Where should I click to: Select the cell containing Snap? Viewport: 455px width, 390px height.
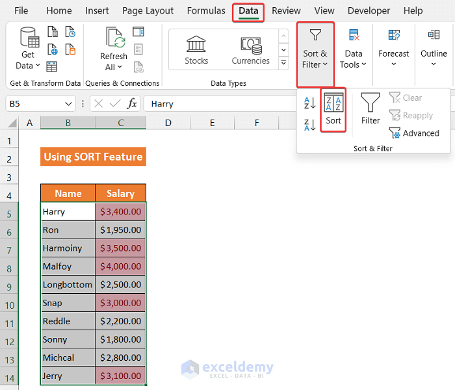68,303
